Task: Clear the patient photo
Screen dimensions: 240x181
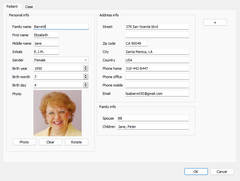Action: click(50, 142)
